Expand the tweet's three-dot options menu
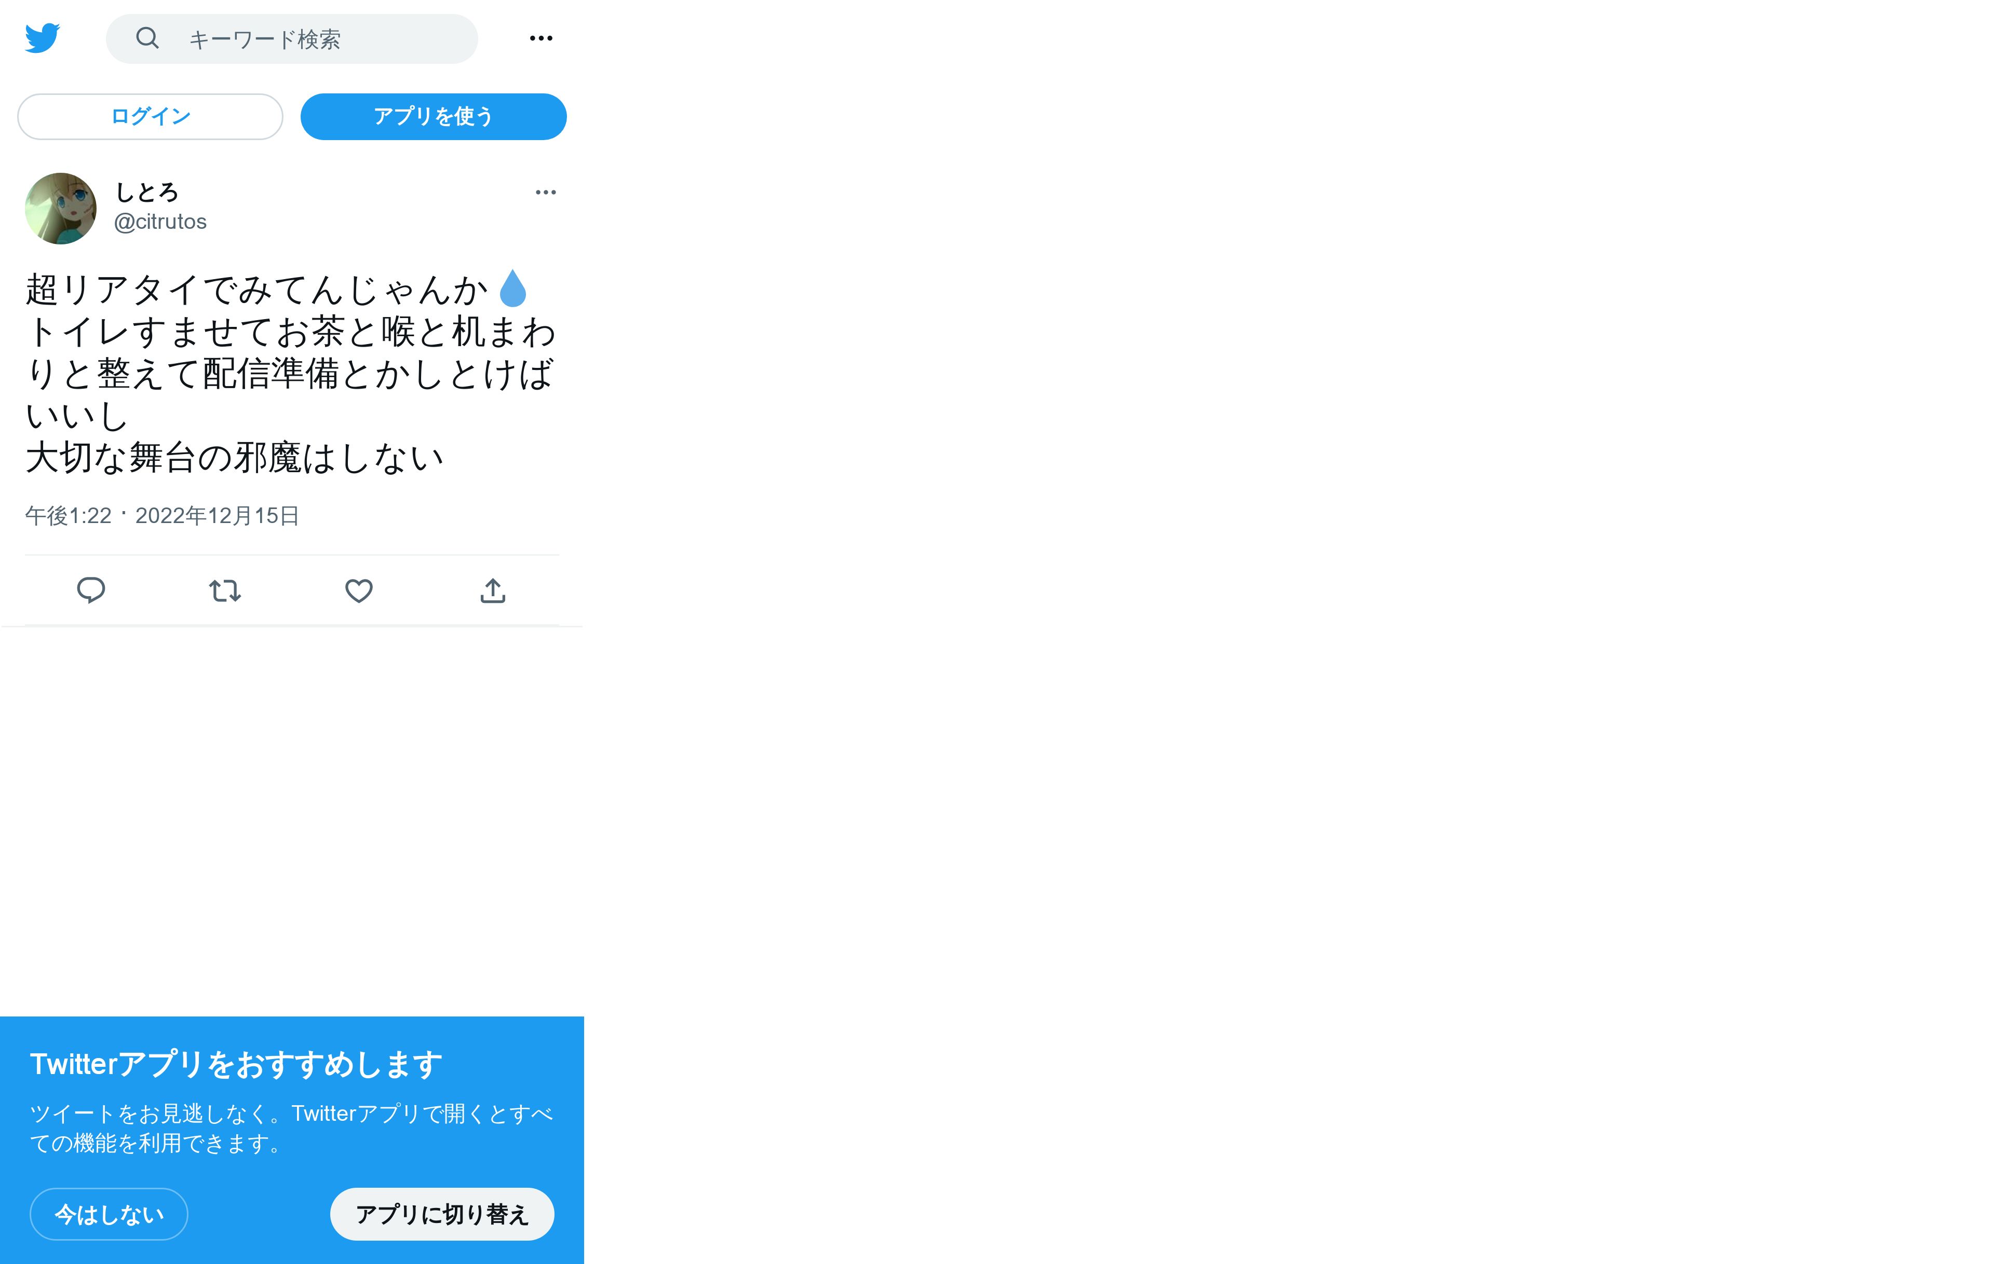 click(x=546, y=193)
